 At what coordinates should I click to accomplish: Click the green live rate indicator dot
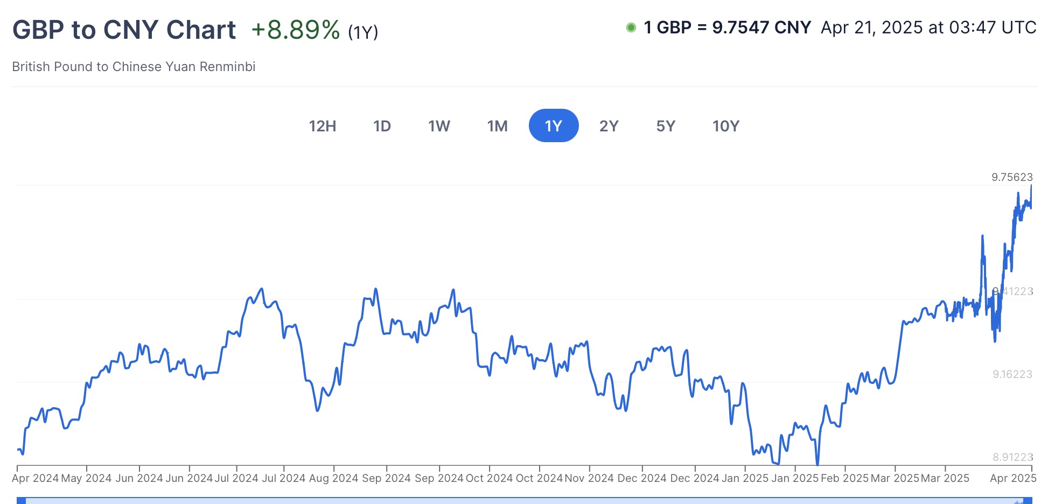[x=631, y=26]
